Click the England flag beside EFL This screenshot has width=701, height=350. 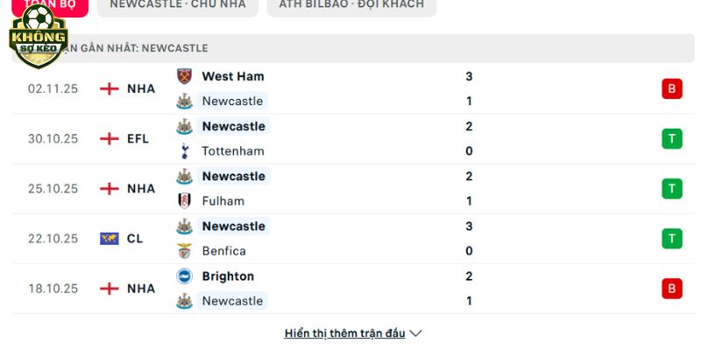pyautogui.click(x=110, y=138)
